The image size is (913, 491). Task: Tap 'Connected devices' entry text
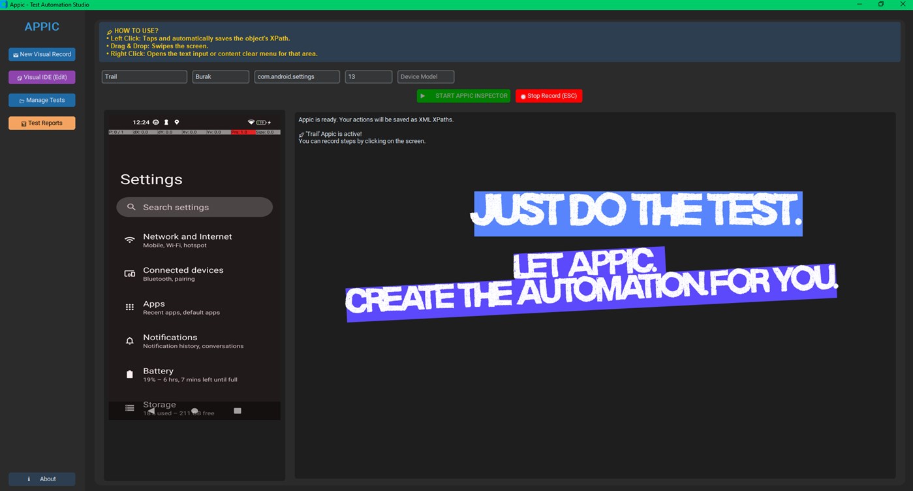click(183, 270)
